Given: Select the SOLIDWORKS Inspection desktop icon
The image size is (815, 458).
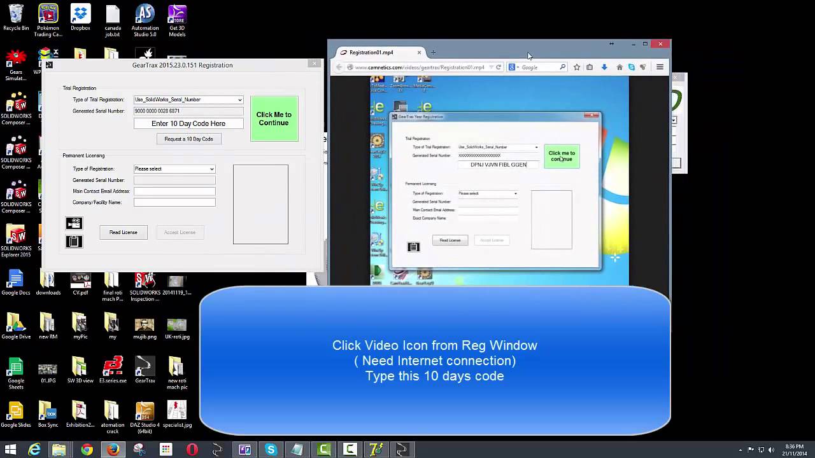Looking at the screenshot, I should pos(145,284).
